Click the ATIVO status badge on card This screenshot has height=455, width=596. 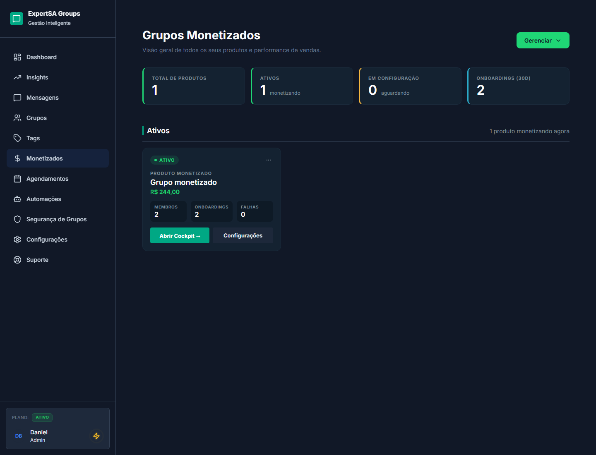164,160
